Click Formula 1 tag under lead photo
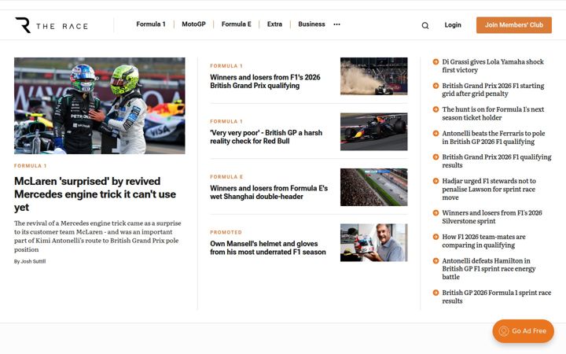Image resolution: width=566 pixels, height=354 pixels. (31, 166)
